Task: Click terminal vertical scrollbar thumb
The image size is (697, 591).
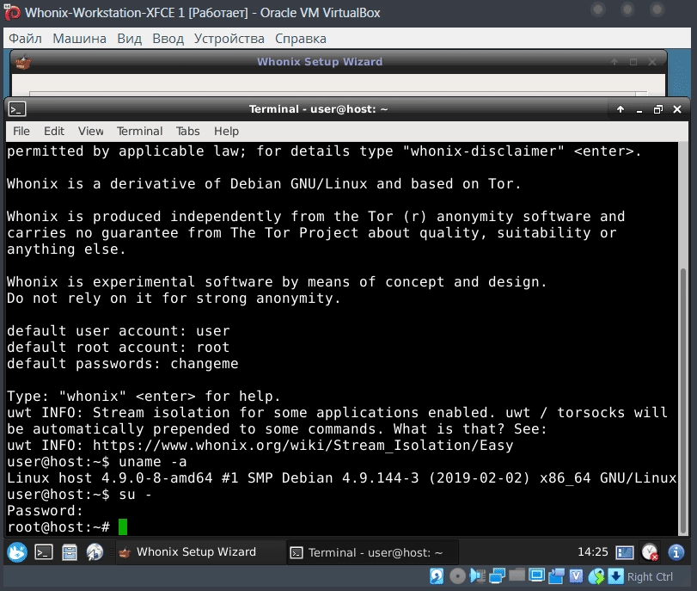Action: (x=684, y=401)
